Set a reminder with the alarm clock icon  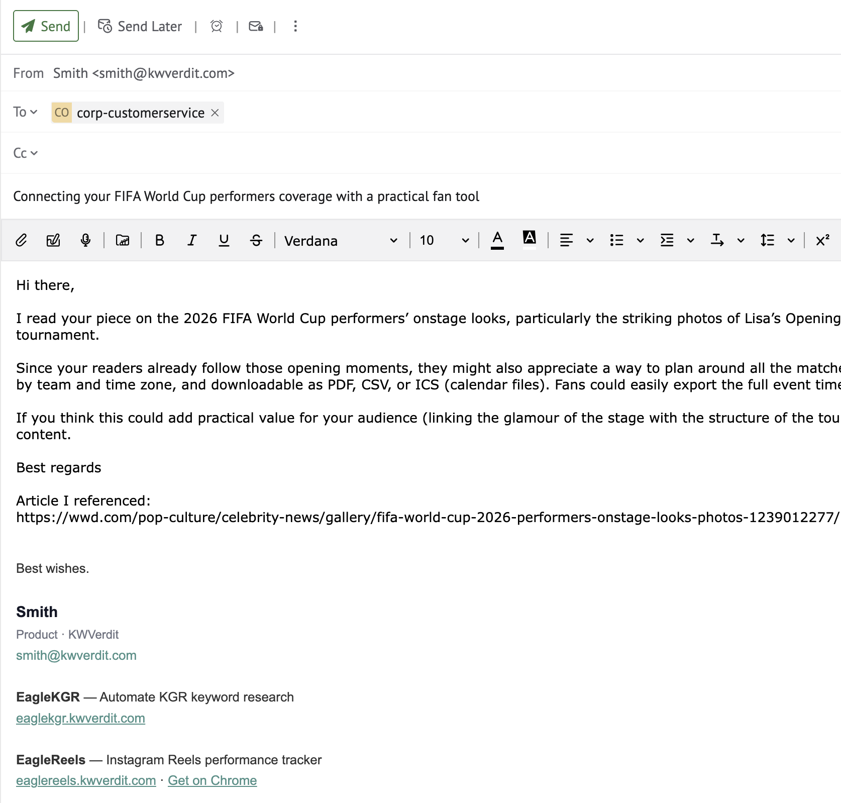pos(217,26)
